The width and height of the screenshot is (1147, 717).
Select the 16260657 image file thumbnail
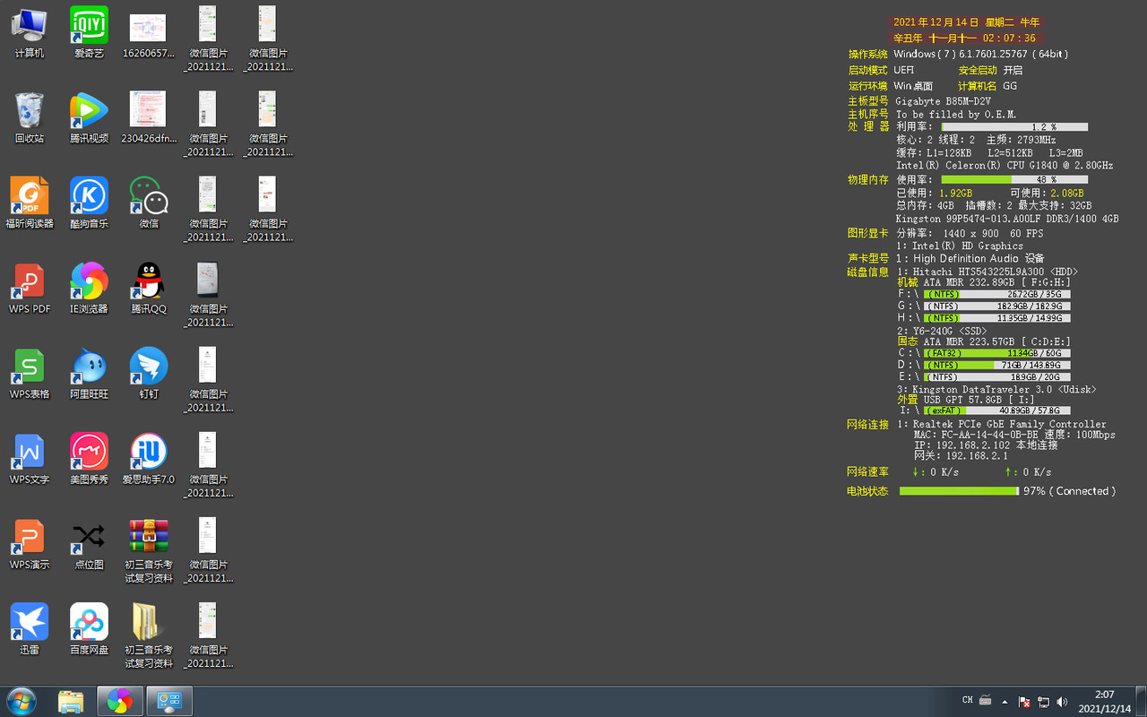[149, 33]
